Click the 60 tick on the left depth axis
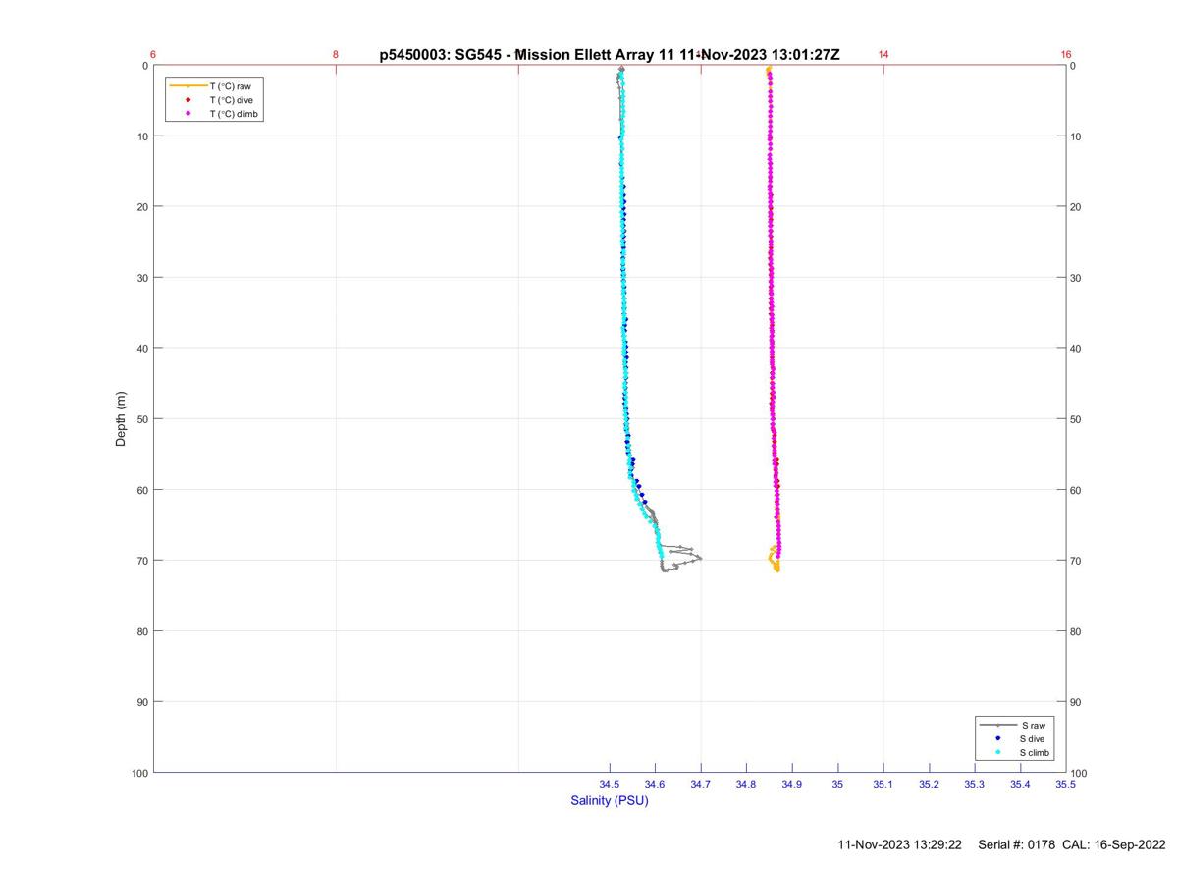Screen dimensions: 1178x869 [141, 490]
